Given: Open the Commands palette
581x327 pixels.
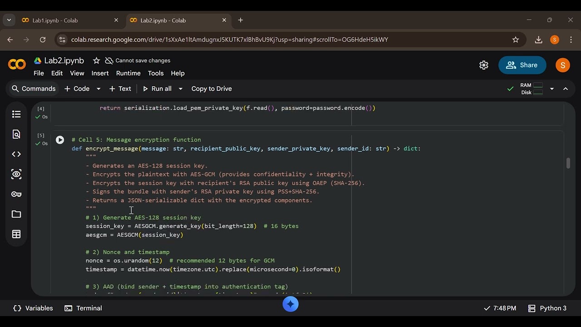Looking at the screenshot, I should (34, 89).
